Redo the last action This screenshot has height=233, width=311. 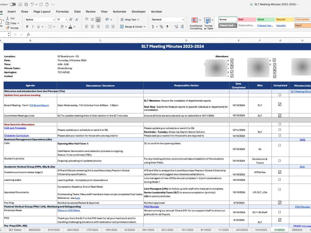click(x=41, y=4)
